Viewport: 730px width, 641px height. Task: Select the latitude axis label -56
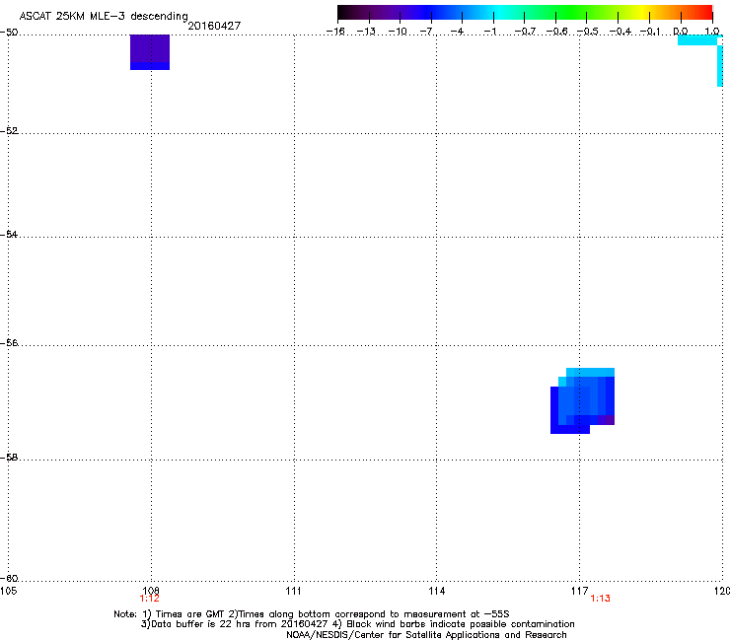(9, 342)
